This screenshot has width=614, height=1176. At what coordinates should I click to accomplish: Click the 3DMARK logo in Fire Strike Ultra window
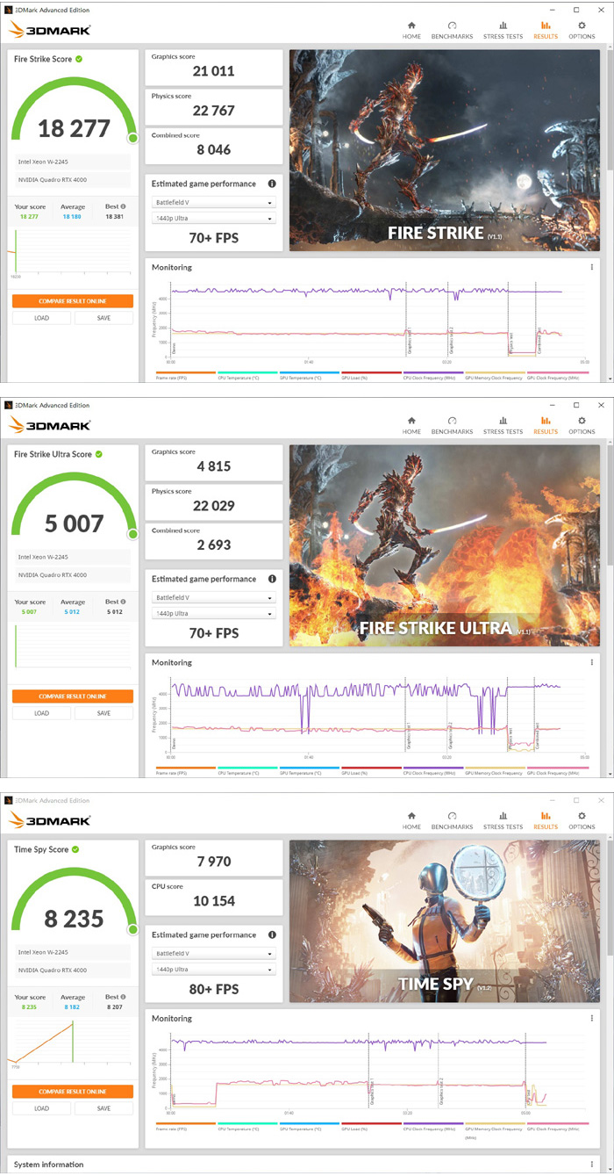tap(49, 426)
